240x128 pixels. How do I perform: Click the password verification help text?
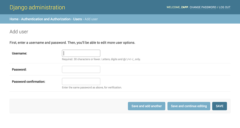(92, 87)
